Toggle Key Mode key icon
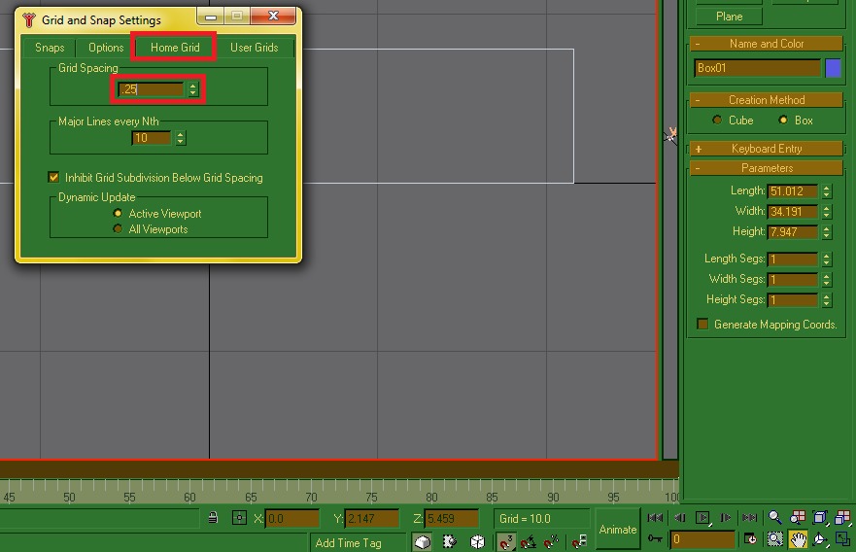The image size is (856, 552). coord(655,539)
